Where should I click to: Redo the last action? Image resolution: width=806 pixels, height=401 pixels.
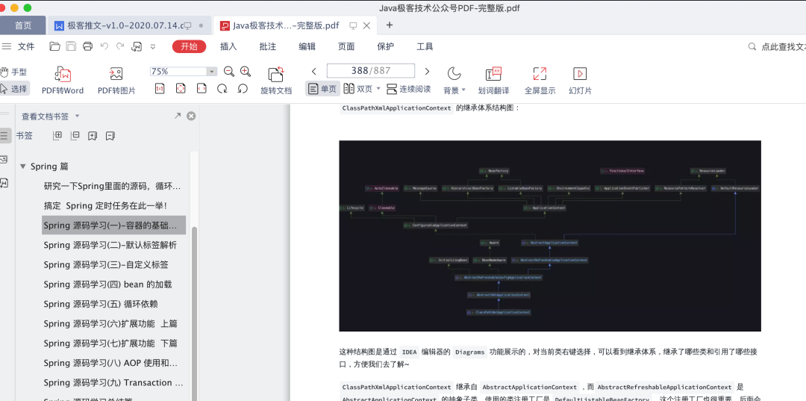(120, 46)
